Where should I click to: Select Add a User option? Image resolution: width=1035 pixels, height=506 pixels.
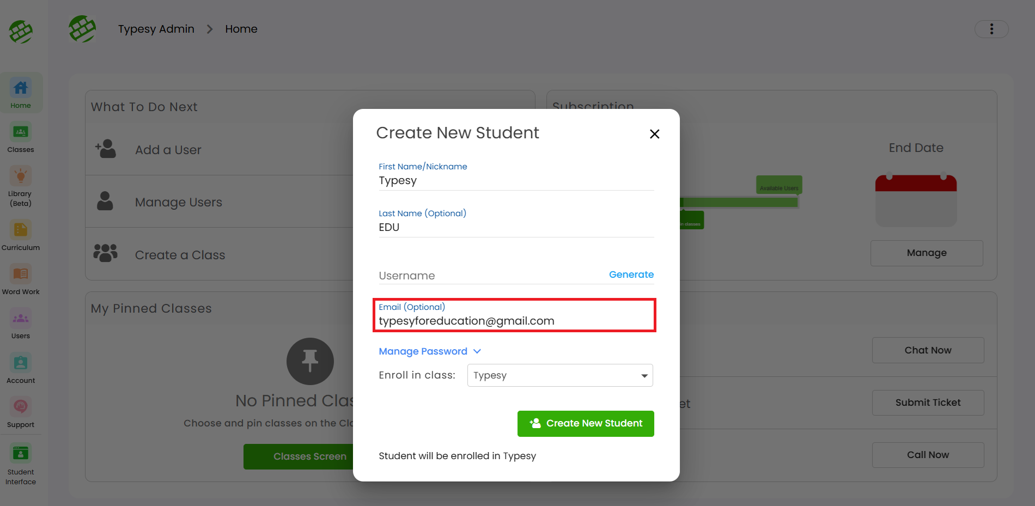168,150
